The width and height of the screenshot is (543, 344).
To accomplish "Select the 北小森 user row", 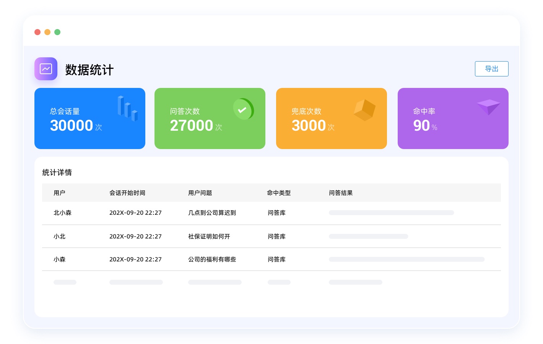I will pyautogui.click(x=63, y=213).
